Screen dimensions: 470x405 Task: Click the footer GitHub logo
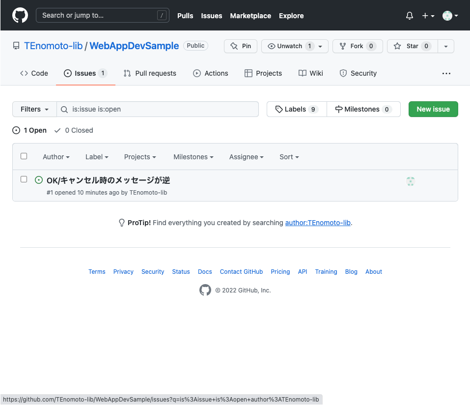point(205,290)
